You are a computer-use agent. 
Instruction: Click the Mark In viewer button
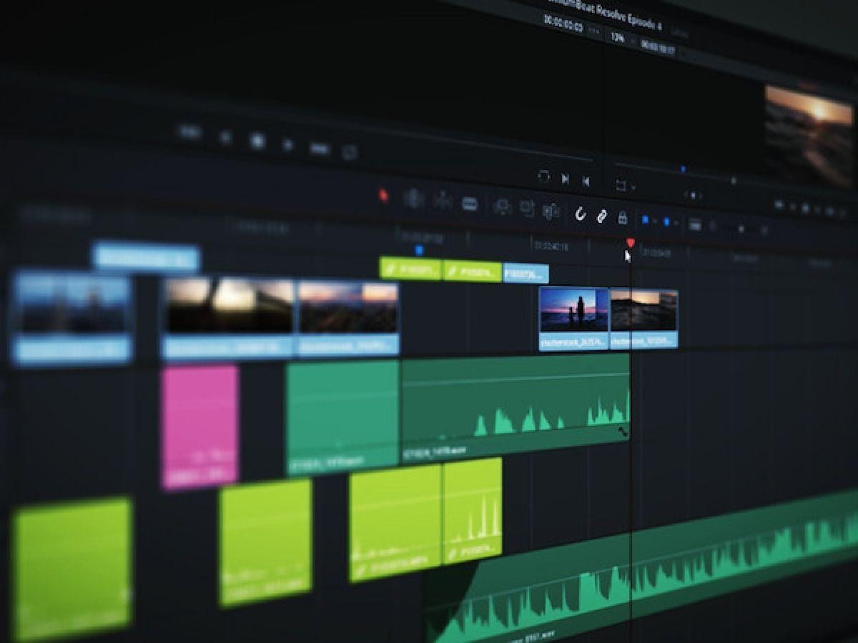tap(565, 179)
